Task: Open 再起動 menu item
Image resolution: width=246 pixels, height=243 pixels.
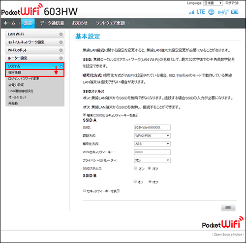Action: click(x=13, y=103)
